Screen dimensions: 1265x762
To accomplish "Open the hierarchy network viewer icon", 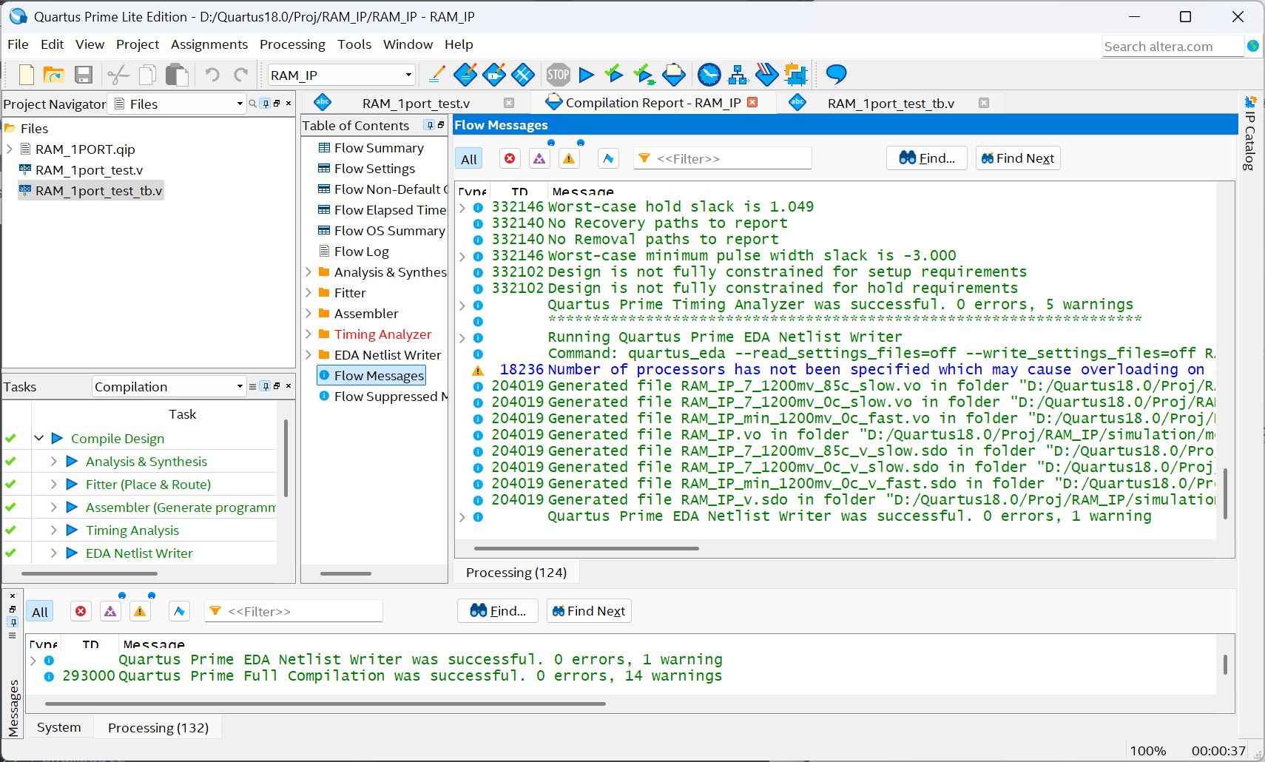I will pos(738,74).
